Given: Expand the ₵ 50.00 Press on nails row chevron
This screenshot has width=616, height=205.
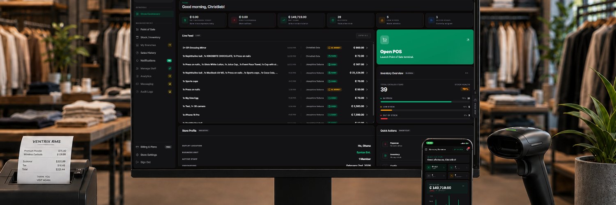Looking at the screenshot, I should 367,89.
